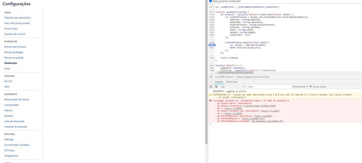The image size is (362, 163).
Task: Clear the console with the ban icon
Action: point(216,87)
